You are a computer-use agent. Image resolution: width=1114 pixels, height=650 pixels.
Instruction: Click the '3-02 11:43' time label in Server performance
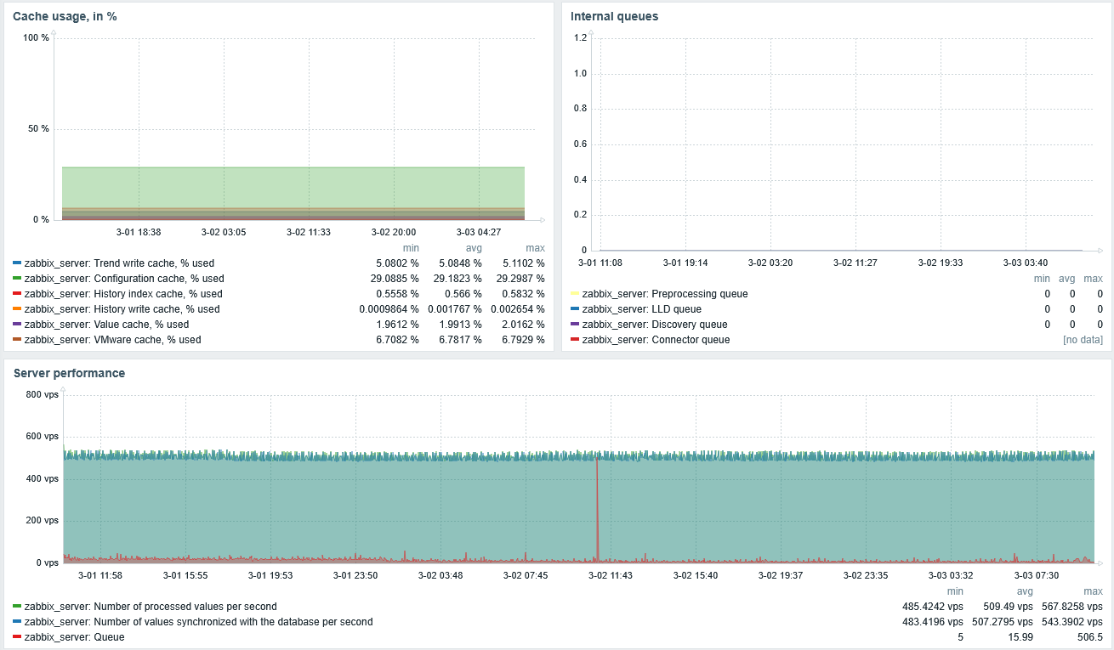click(611, 575)
